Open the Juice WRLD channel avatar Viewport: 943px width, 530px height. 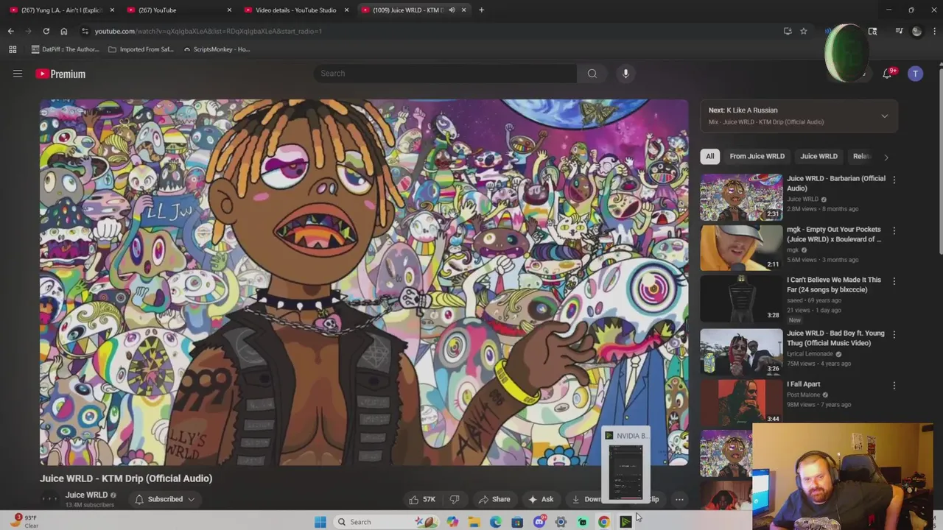coord(49,499)
